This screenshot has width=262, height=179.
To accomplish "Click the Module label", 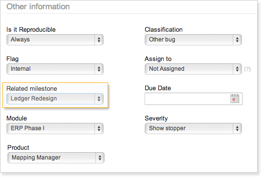I will coord(17,119).
